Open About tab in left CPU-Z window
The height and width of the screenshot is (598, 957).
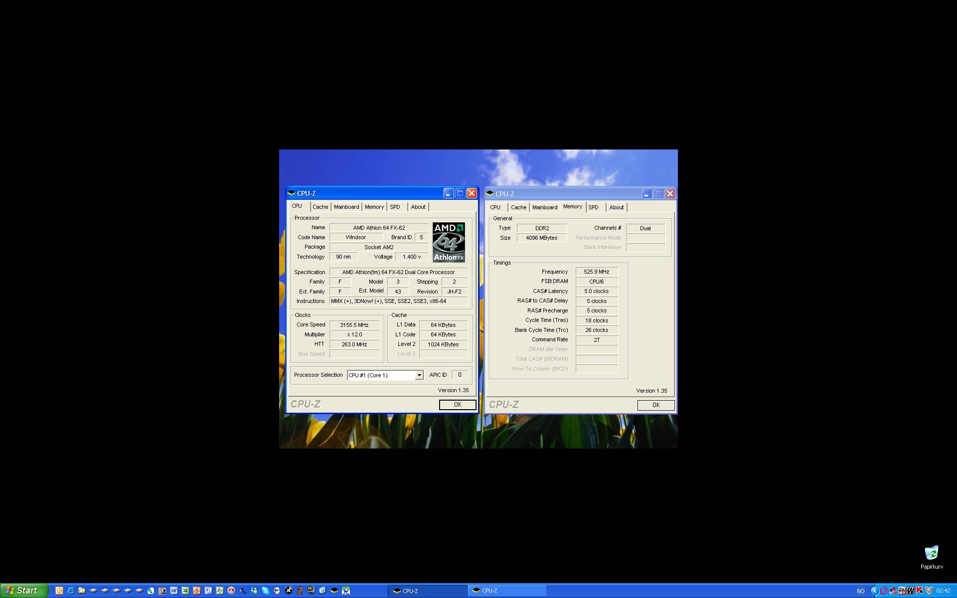(x=418, y=207)
